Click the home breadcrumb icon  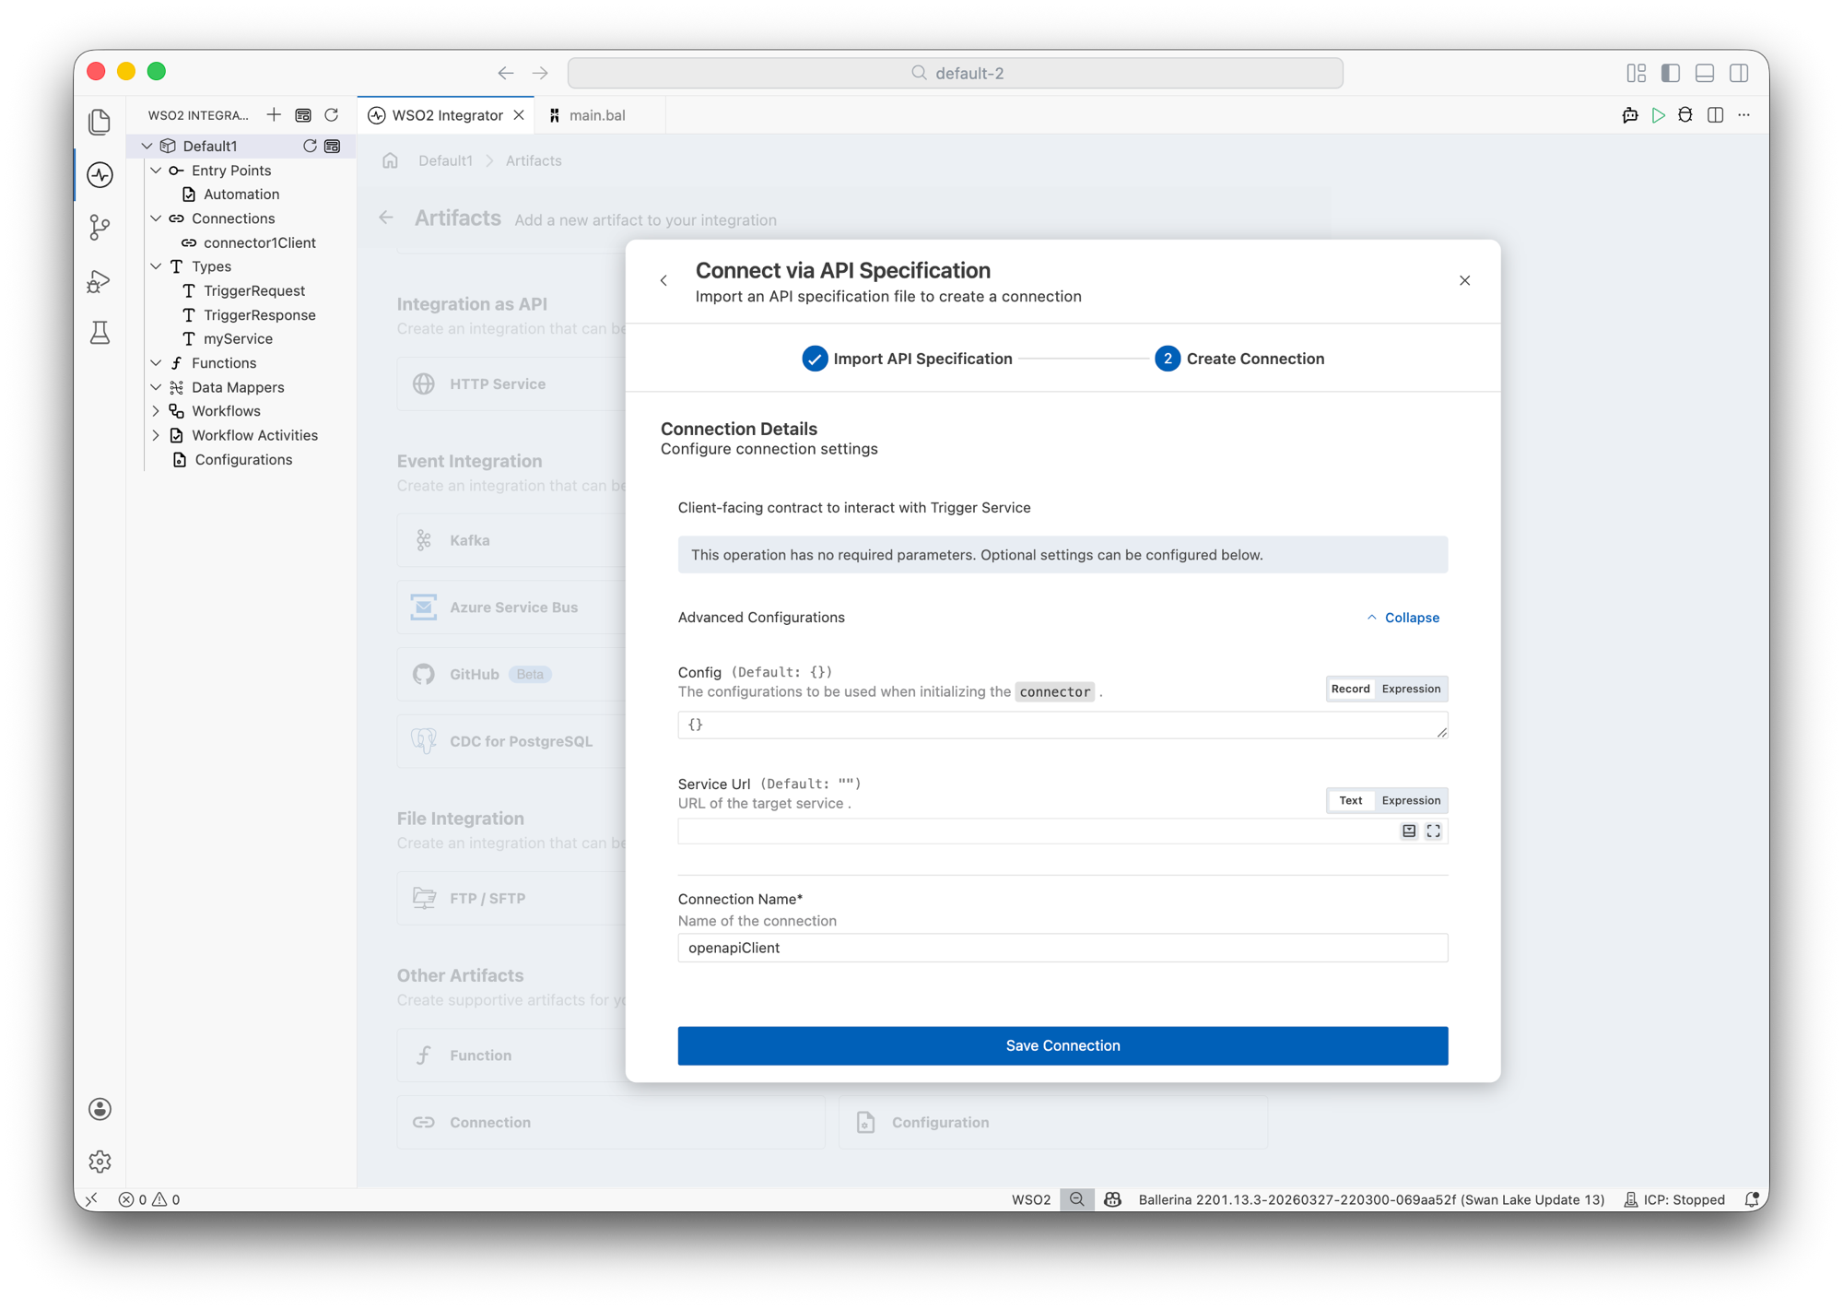[390, 160]
